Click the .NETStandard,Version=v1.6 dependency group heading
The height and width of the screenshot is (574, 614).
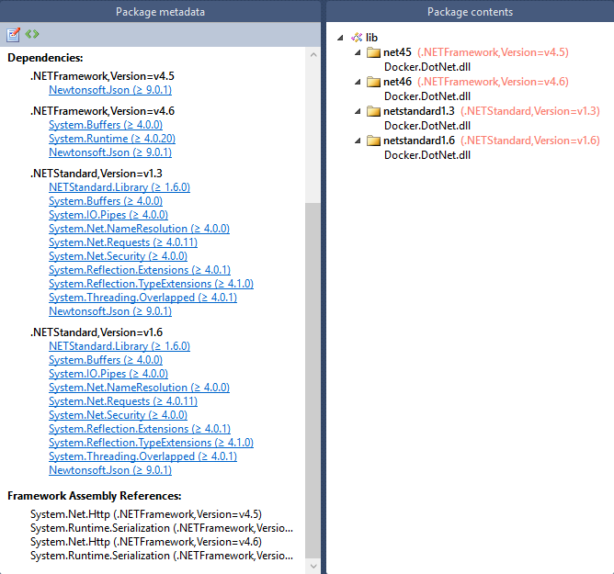97,332
